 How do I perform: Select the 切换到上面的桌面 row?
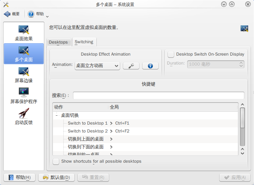(146, 139)
